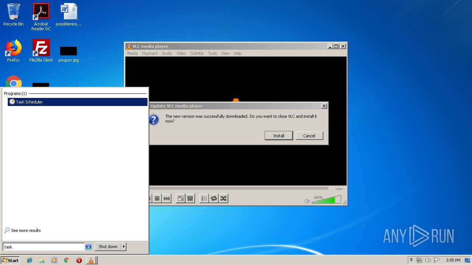Open Firefox desktop shortcut
Image resolution: width=472 pixels, height=265 pixels.
(x=13, y=51)
